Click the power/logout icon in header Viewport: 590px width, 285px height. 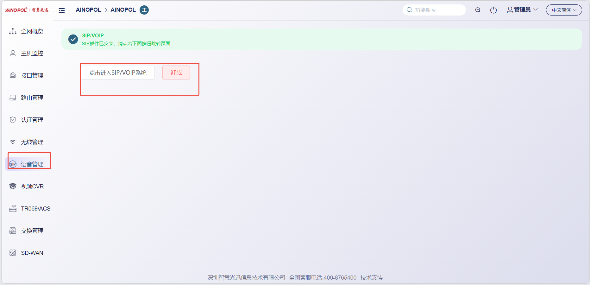point(493,10)
